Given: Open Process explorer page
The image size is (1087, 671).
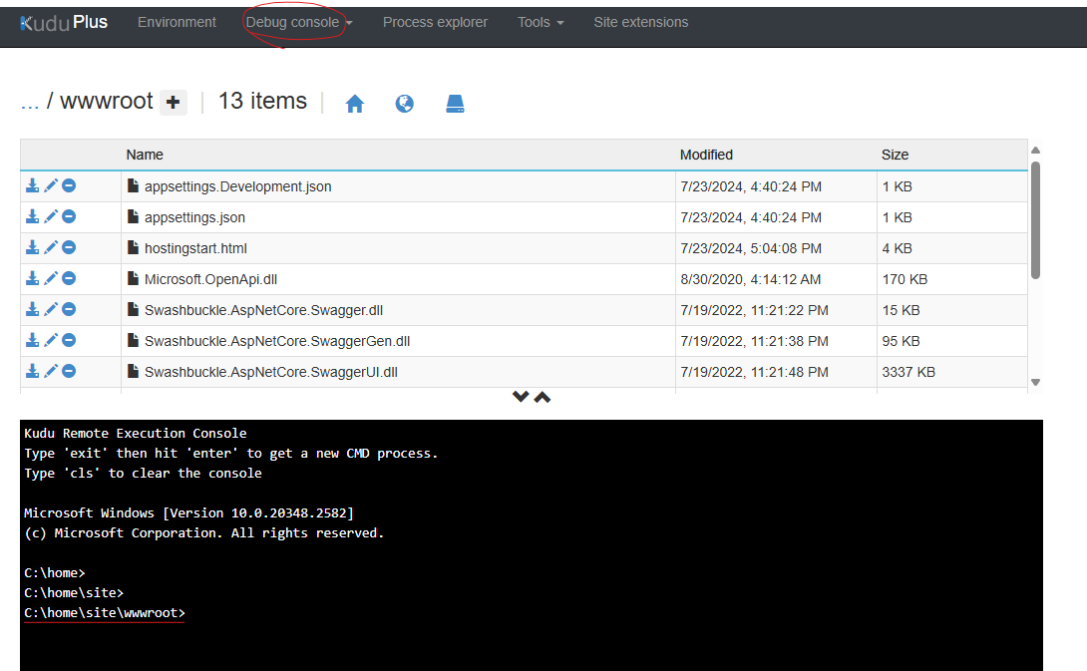Looking at the screenshot, I should 436,22.
